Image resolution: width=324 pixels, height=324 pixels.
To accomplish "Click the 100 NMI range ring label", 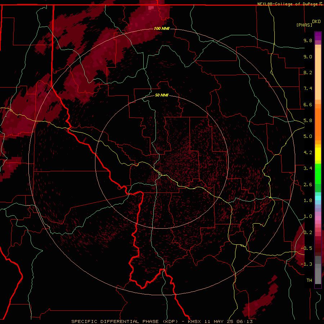I will 162,28.
